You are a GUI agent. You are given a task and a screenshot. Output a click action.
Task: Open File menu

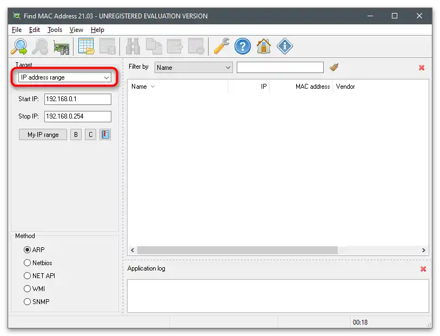coord(17,30)
